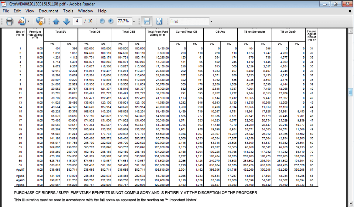Zoom in using the plus icon
The image size is (354, 207).
(110, 21)
